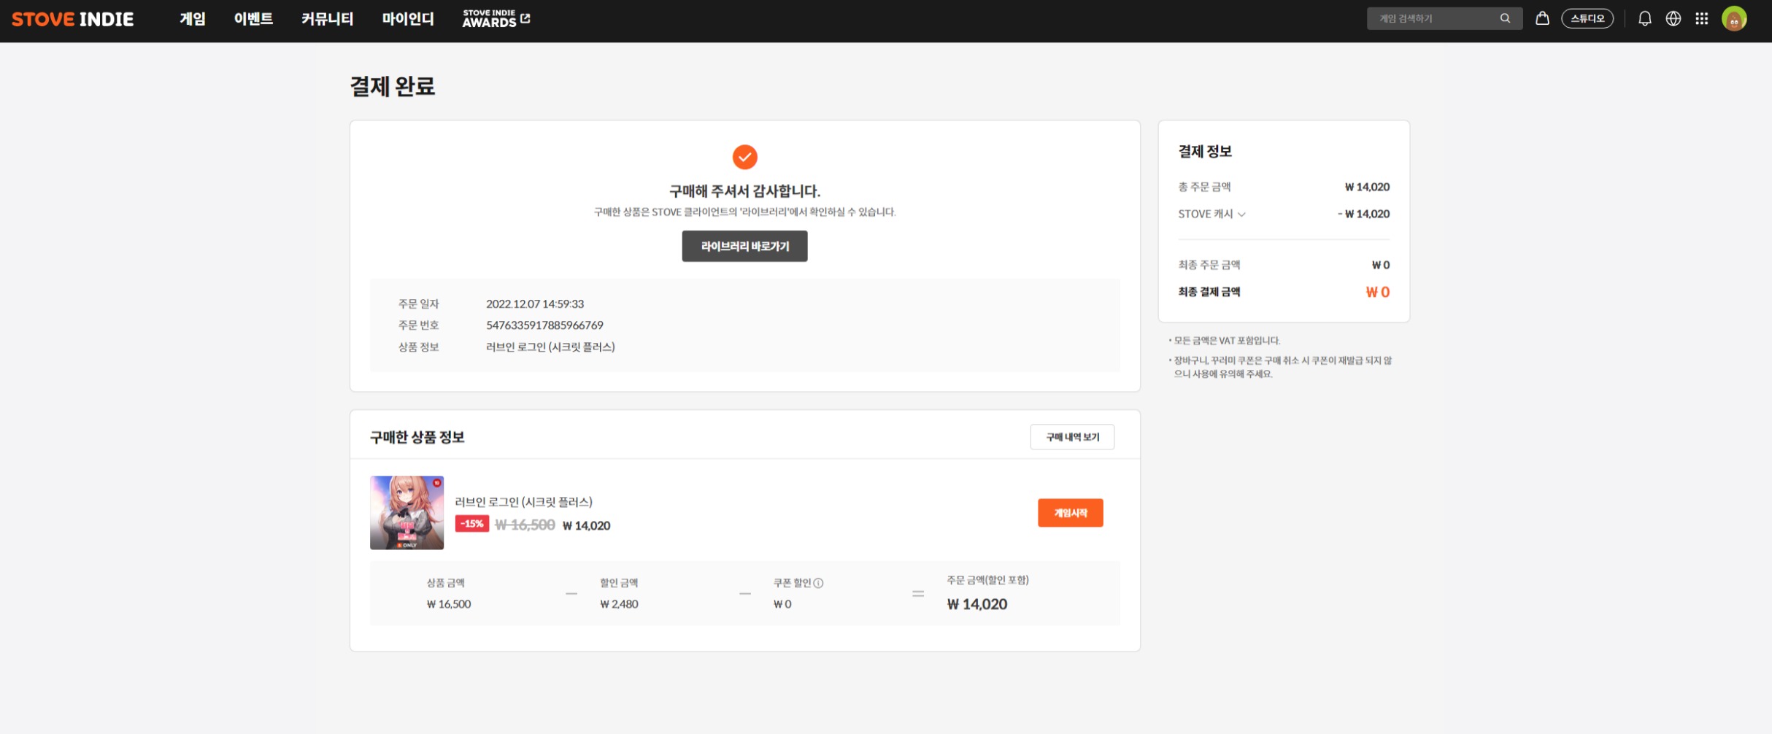Screen dimensions: 1772x734
Task: Click the purchased game thumbnail image
Action: [x=407, y=513]
